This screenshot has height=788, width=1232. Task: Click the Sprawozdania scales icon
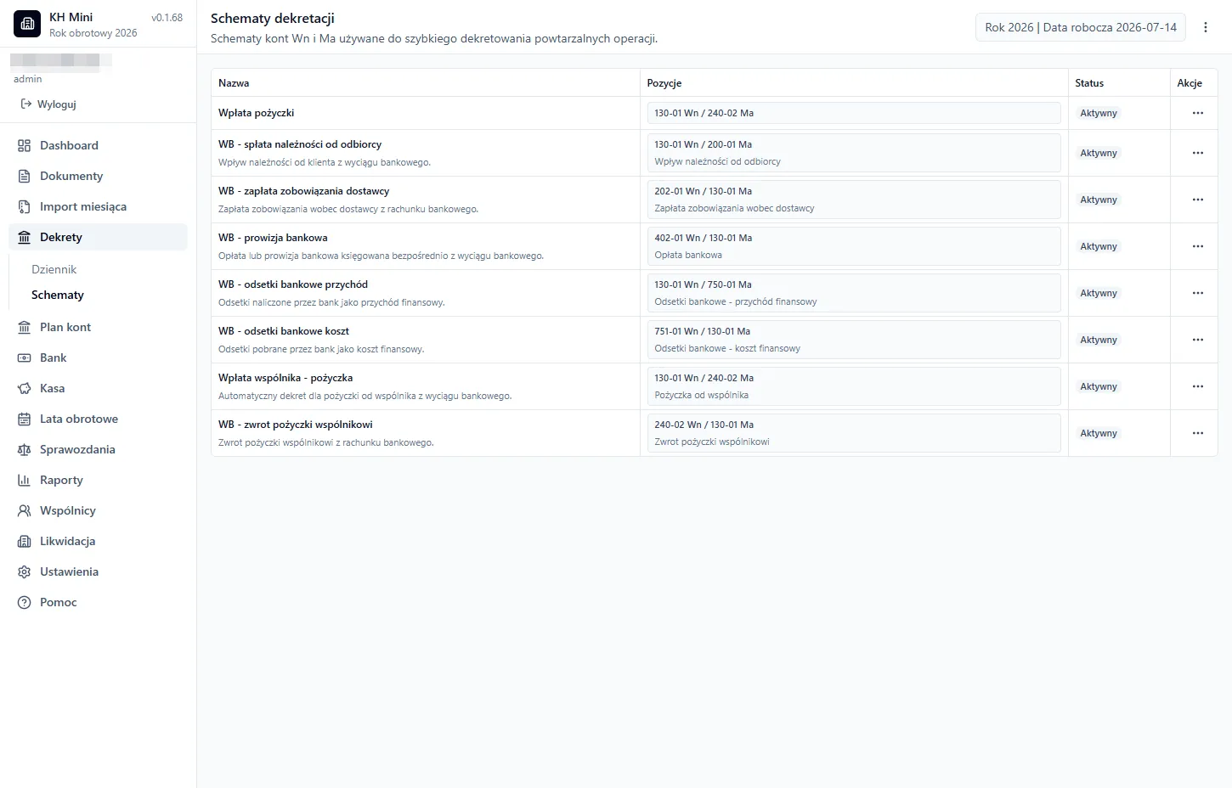coord(25,449)
